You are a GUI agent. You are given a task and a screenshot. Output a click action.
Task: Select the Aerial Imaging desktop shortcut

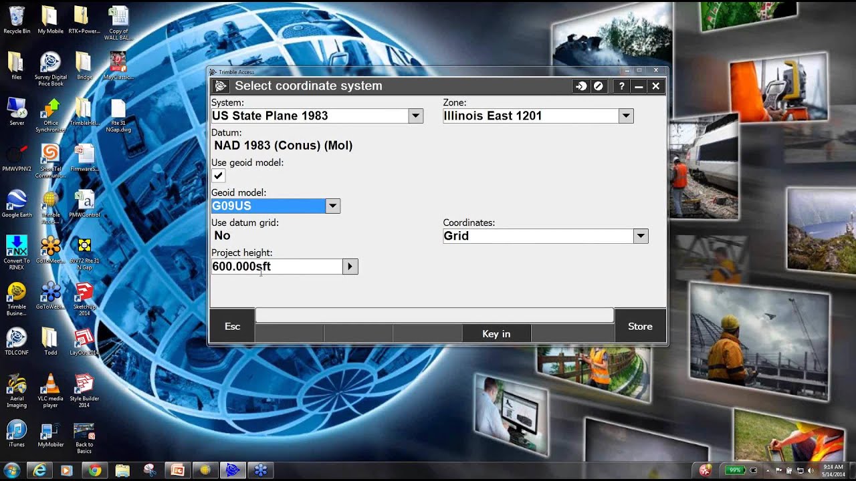click(x=17, y=391)
